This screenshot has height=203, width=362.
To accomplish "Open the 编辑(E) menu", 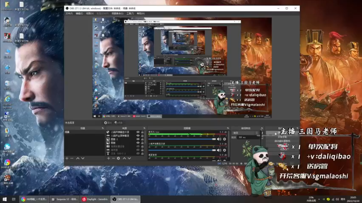I will 79,14.
